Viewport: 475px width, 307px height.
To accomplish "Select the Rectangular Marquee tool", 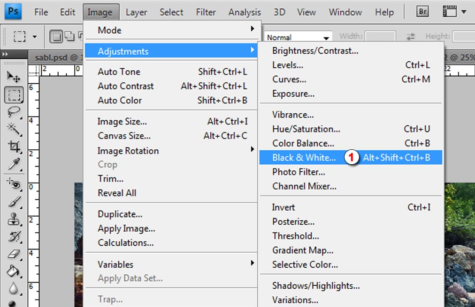I will pyautogui.click(x=14, y=95).
